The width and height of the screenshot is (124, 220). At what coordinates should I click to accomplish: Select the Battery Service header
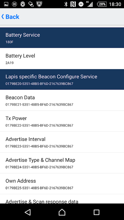click(62, 38)
